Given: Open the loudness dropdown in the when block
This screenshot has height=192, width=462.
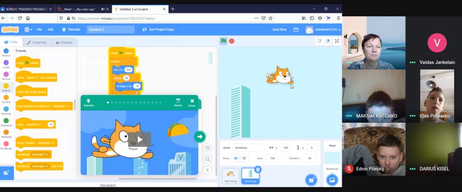Looking at the screenshot, I should [x=34, y=125].
